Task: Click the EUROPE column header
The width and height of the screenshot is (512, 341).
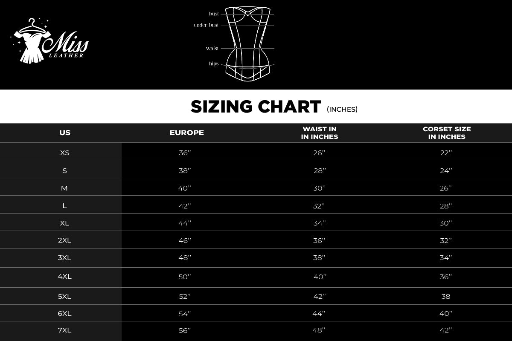Action: pyautogui.click(x=187, y=133)
